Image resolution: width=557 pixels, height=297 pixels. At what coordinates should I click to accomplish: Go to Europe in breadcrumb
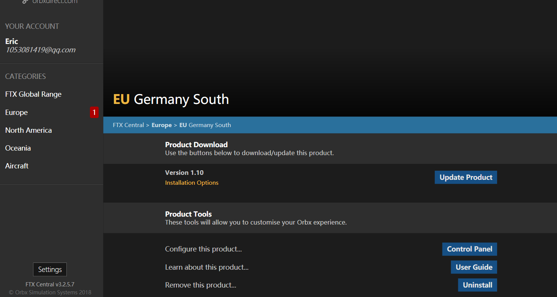pos(162,125)
